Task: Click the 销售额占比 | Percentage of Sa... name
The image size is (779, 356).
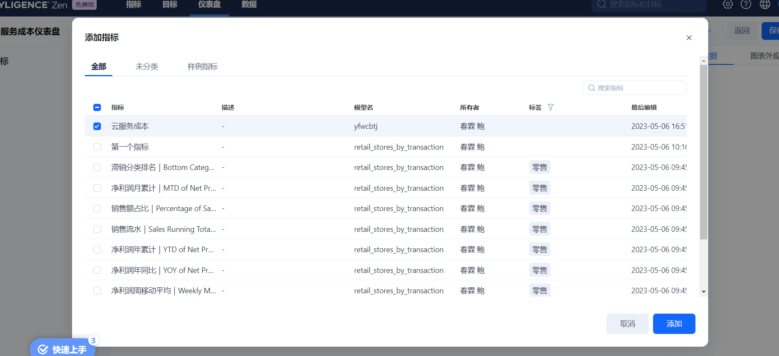Action: pos(164,209)
